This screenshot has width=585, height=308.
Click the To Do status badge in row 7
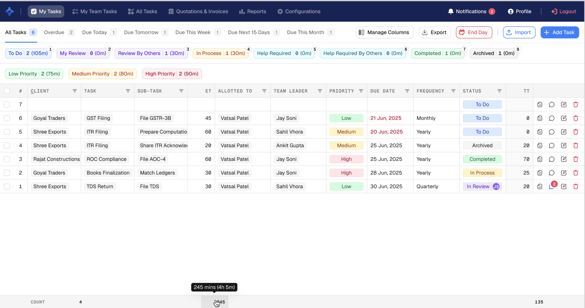pos(482,105)
